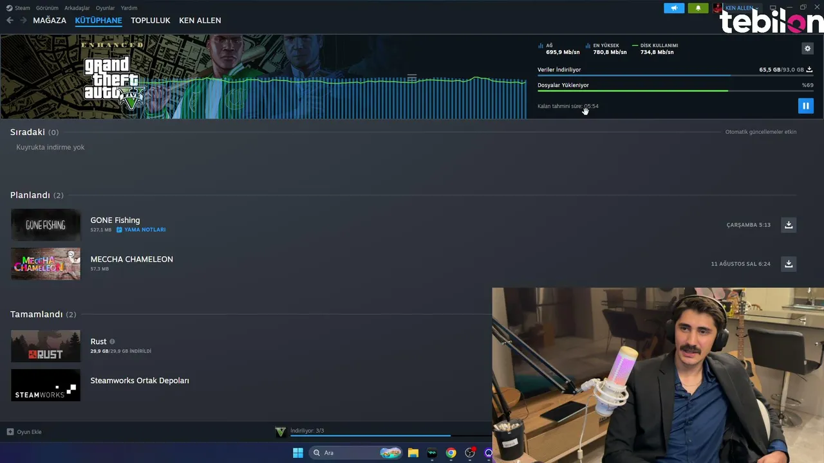Click the Veriler İndiriliyor progress bar
This screenshot has height=463, width=824.
675,75
